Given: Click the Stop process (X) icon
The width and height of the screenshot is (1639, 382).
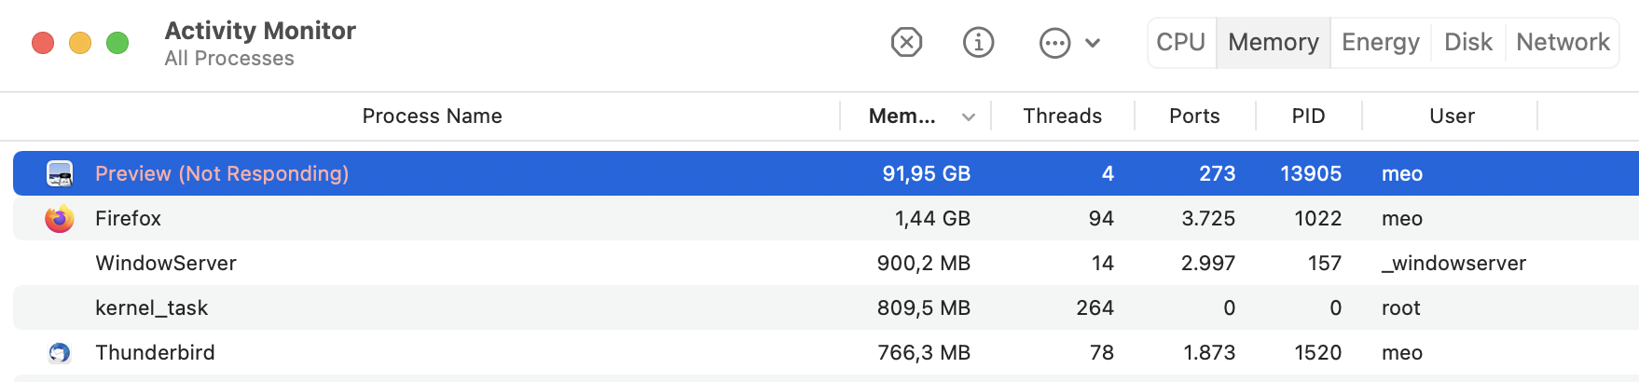Looking at the screenshot, I should point(906,42).
